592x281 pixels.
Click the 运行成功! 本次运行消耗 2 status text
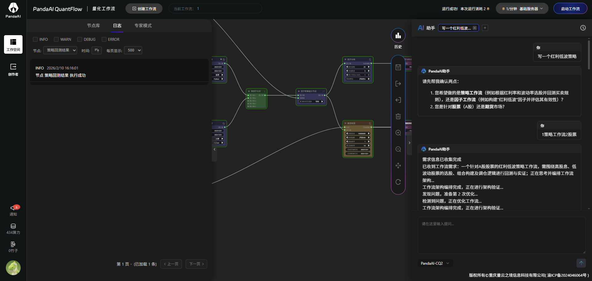tap(466, 9)
